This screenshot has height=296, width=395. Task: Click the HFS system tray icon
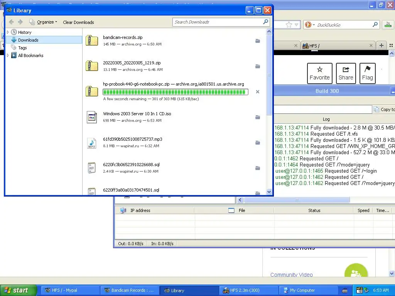click(360, 290)
